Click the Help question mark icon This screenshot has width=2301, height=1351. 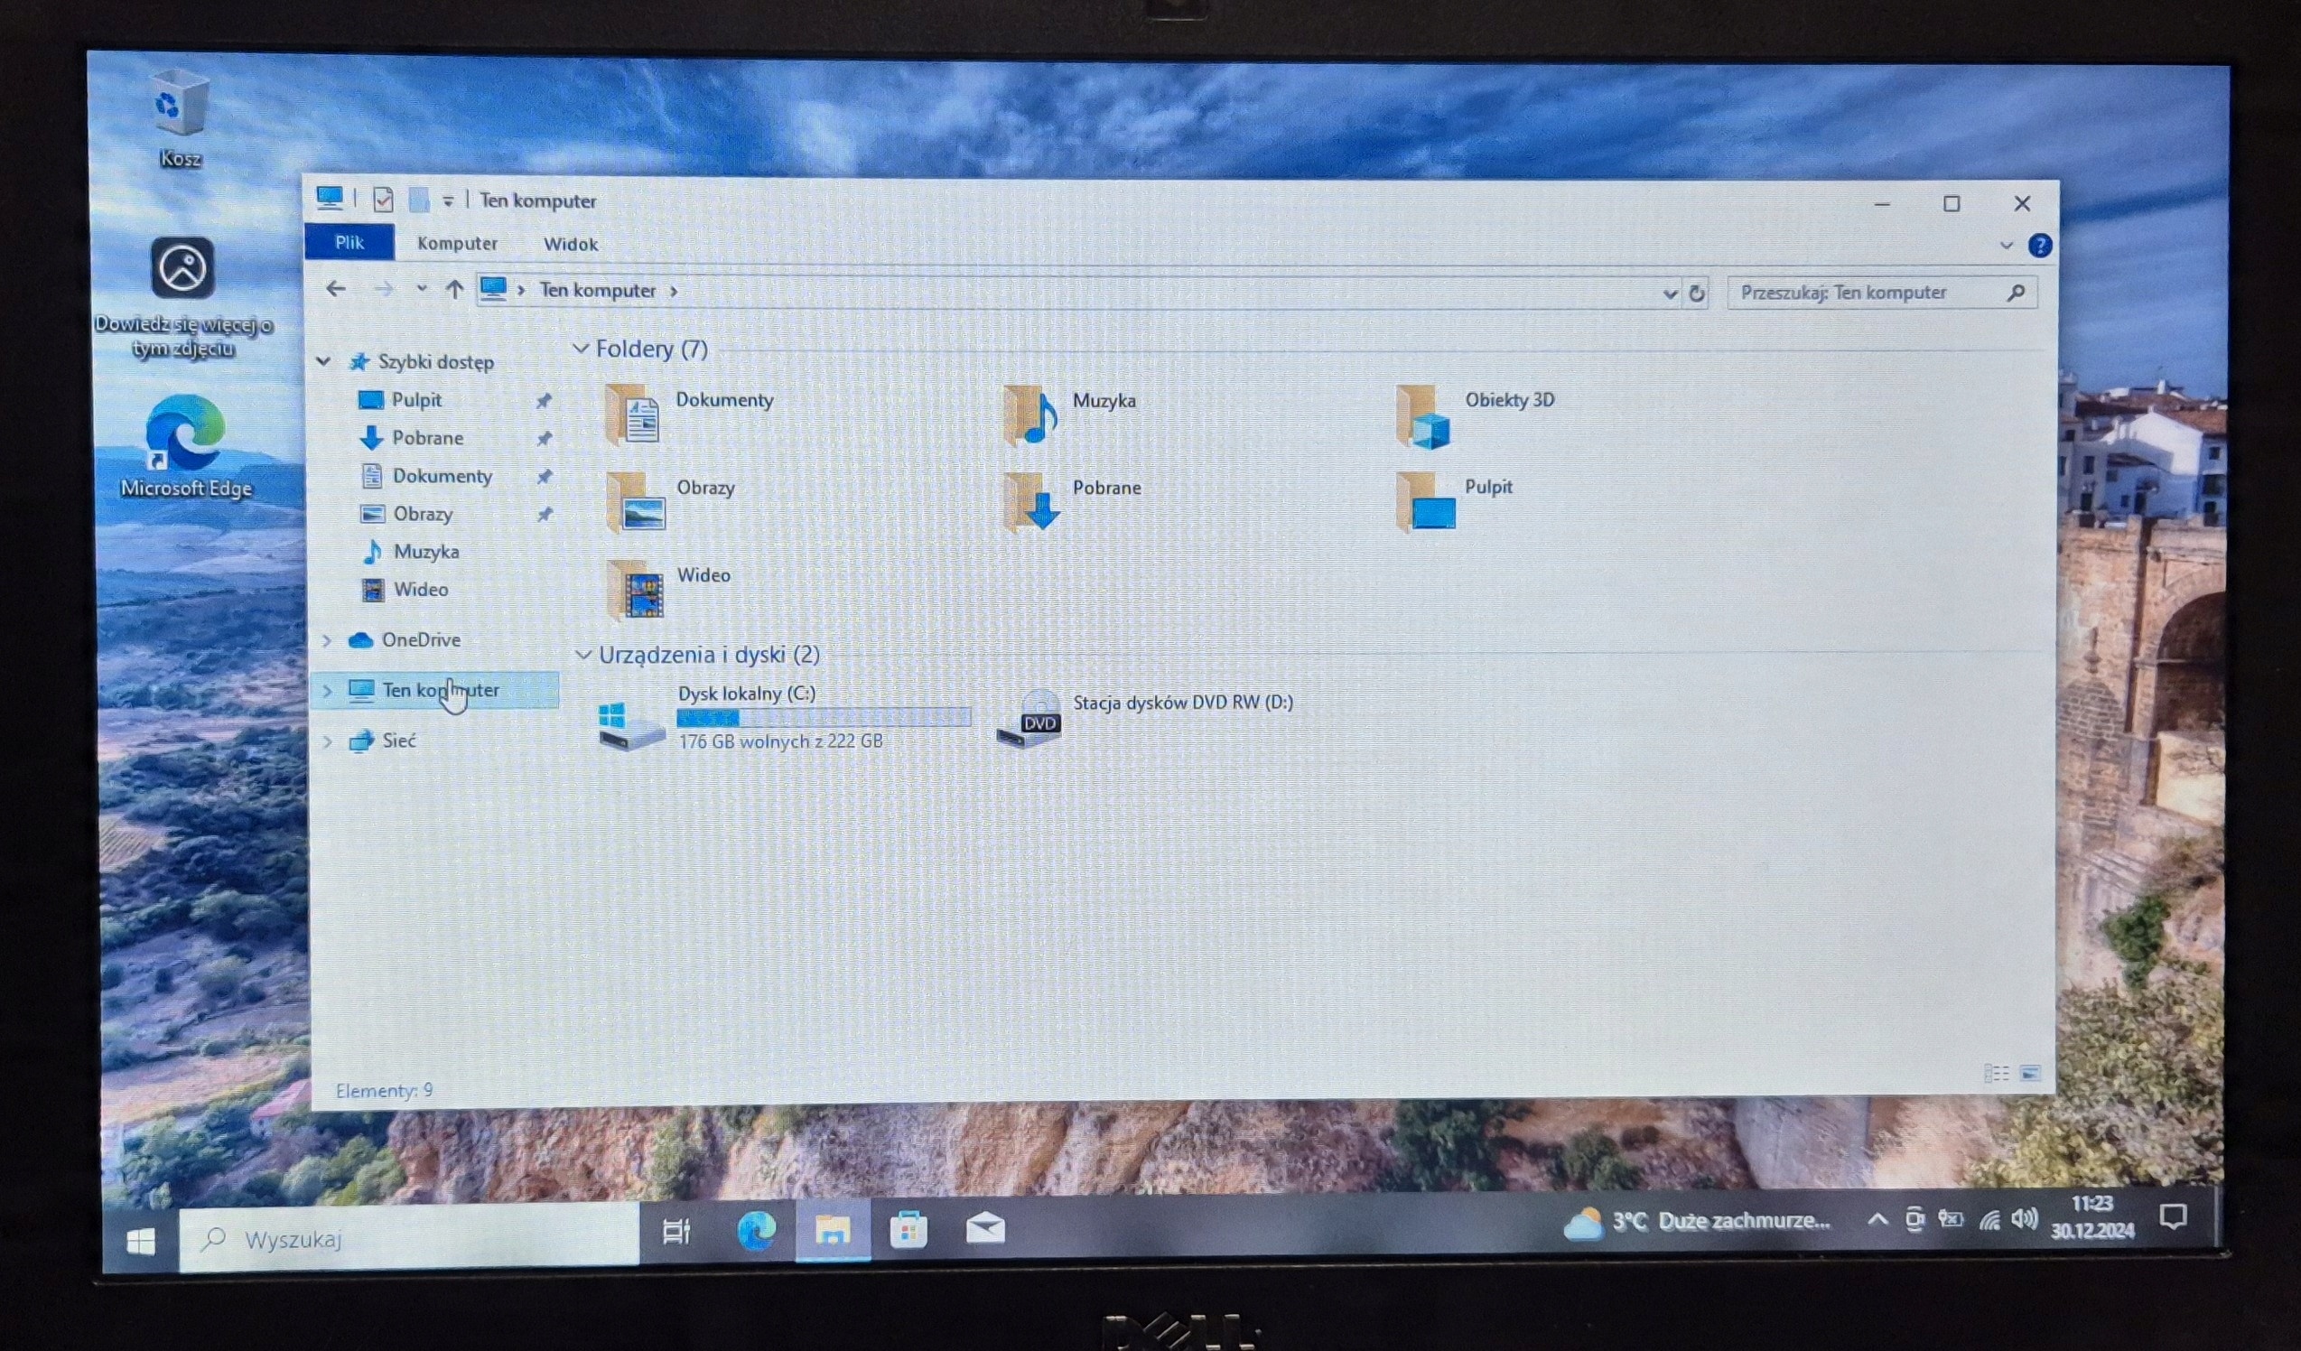(2040, 245)
